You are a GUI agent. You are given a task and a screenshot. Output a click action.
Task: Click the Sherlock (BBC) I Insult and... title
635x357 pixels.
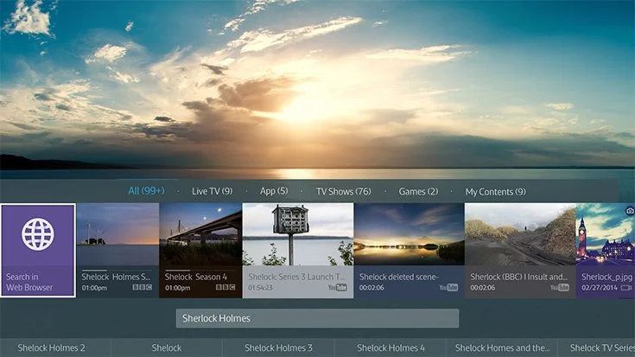[x=518, y=277]
